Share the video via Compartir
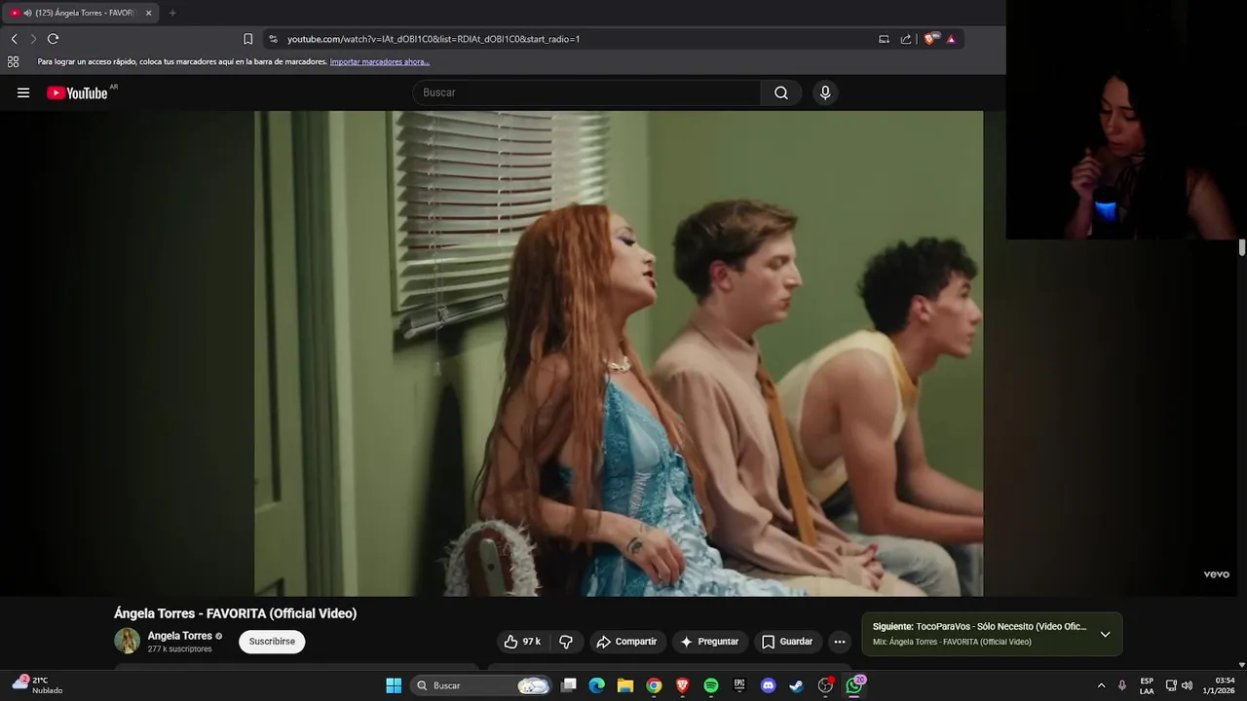This screenshot has height=701, width=1247. (x=626, y=642)
